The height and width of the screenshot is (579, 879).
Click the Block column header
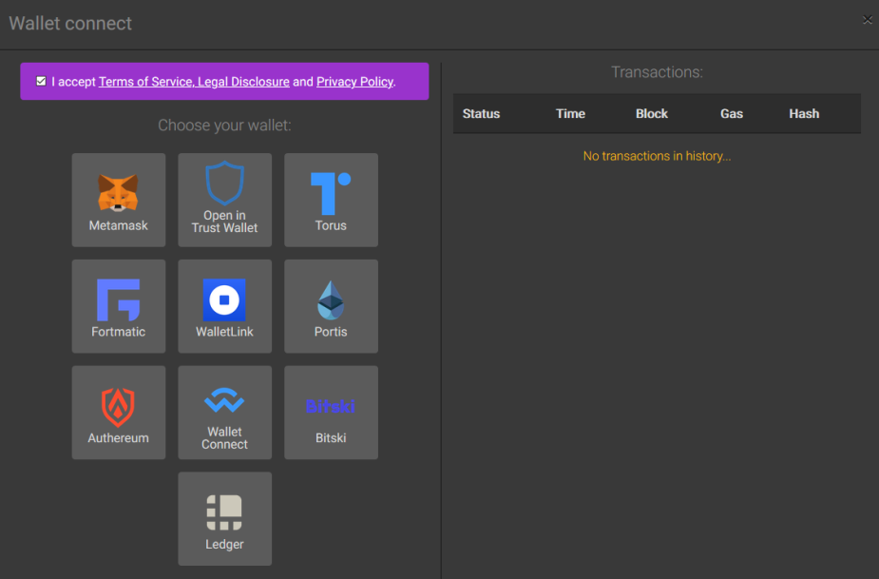coord(651,113)
